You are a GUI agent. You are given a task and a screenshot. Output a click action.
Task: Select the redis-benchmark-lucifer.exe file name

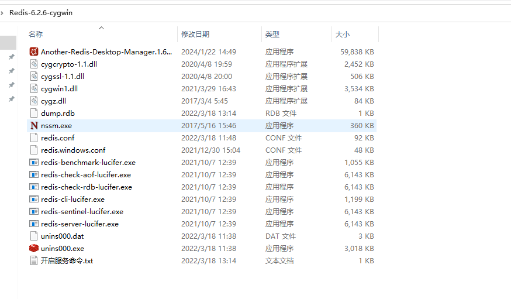coord(88,163)
